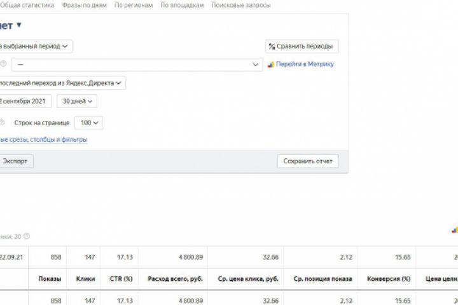This screenshot has width=458, height=305.
Task: Click the colored chart icon above table's right edge
Action: point(454,230)
